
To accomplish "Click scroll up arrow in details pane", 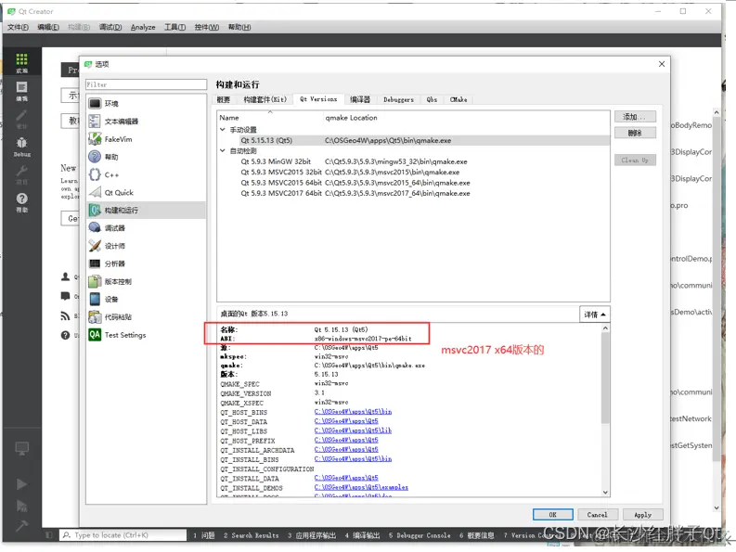I will point(605,328).
